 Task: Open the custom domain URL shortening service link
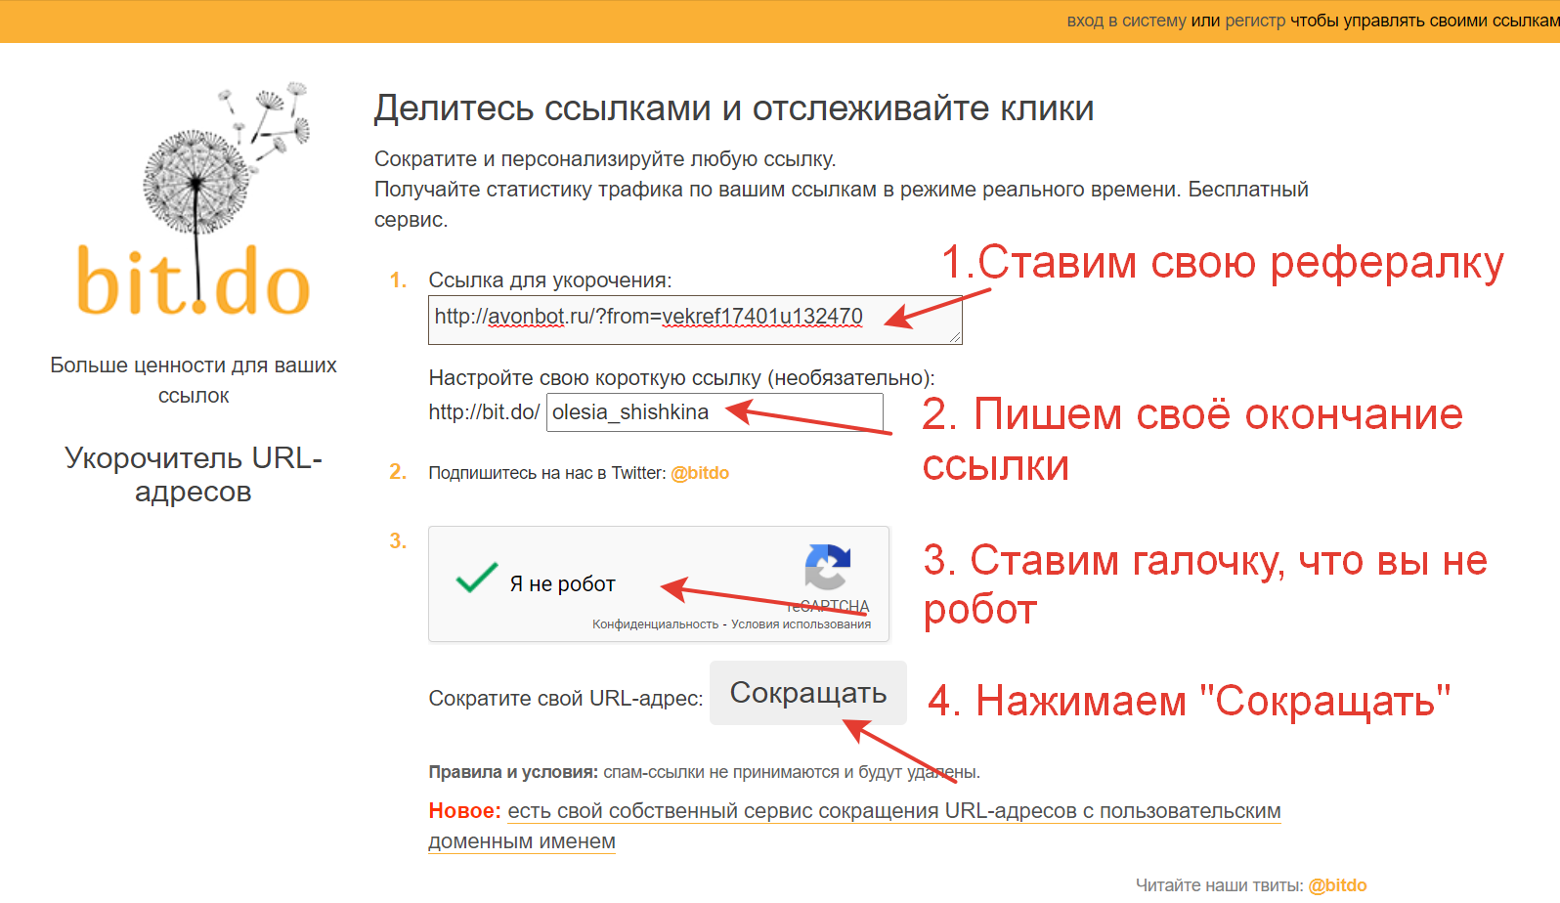pos(854,826)
